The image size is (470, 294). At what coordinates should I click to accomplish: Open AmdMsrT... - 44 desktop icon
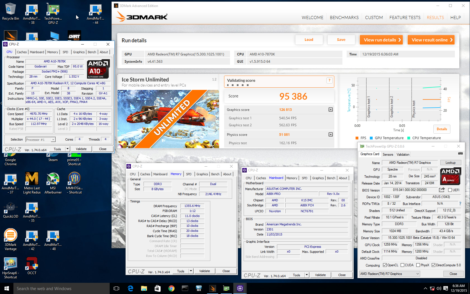(95, 13)
